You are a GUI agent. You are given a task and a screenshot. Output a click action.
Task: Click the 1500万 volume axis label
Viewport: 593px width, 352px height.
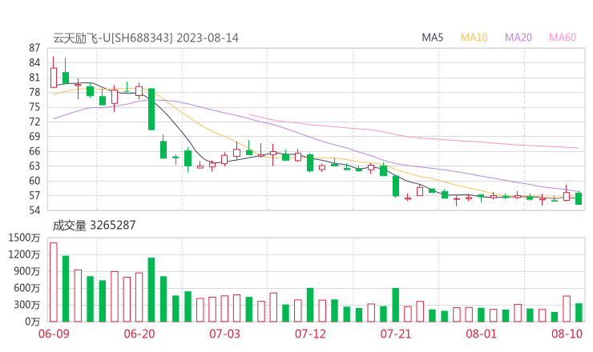(x=24, y=238)
